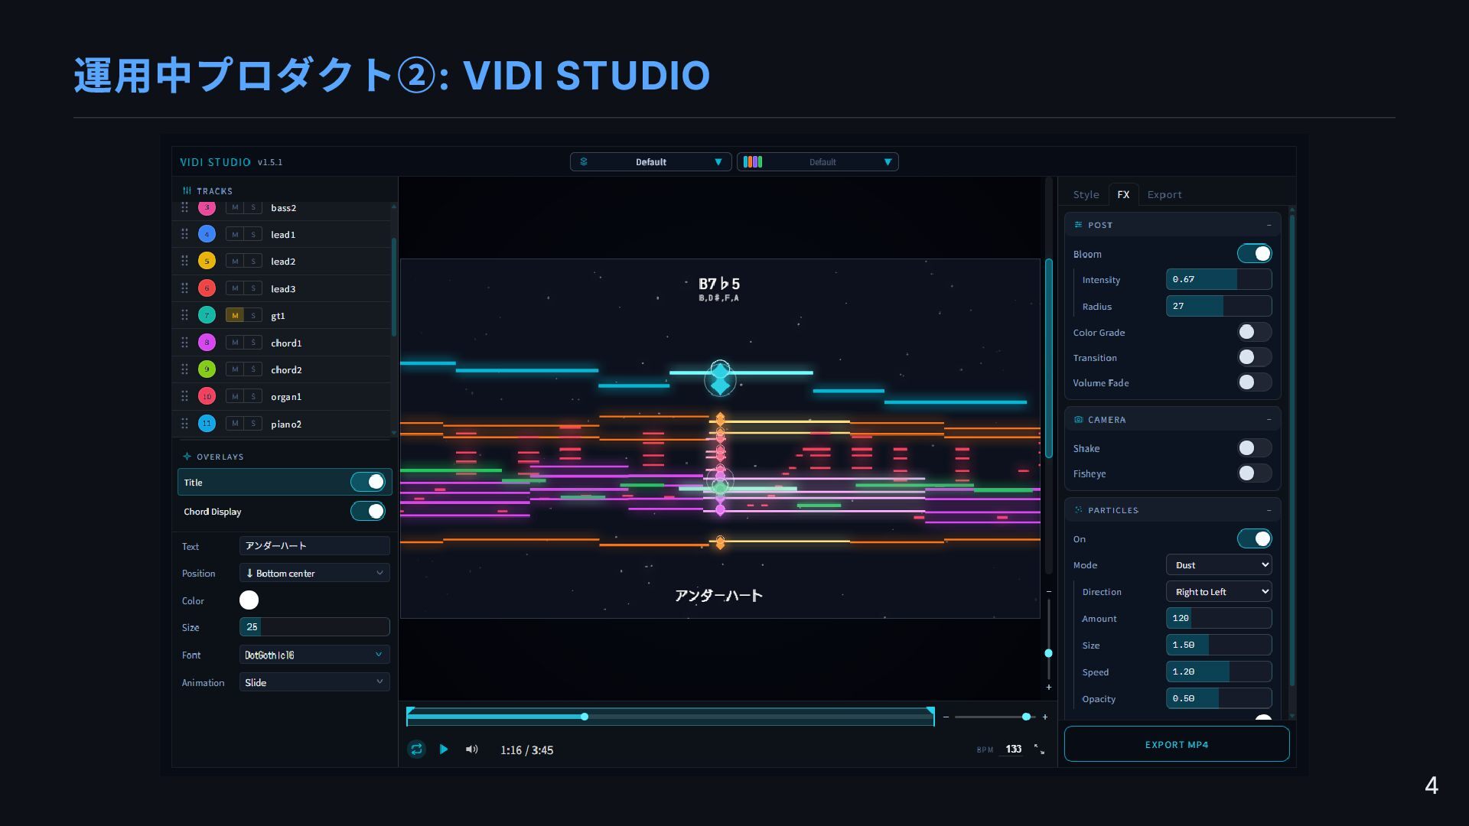1469x826 pixels.
Task: Adjust the horizontal zoom slider knob
Action: click(x=1026, y=717)
